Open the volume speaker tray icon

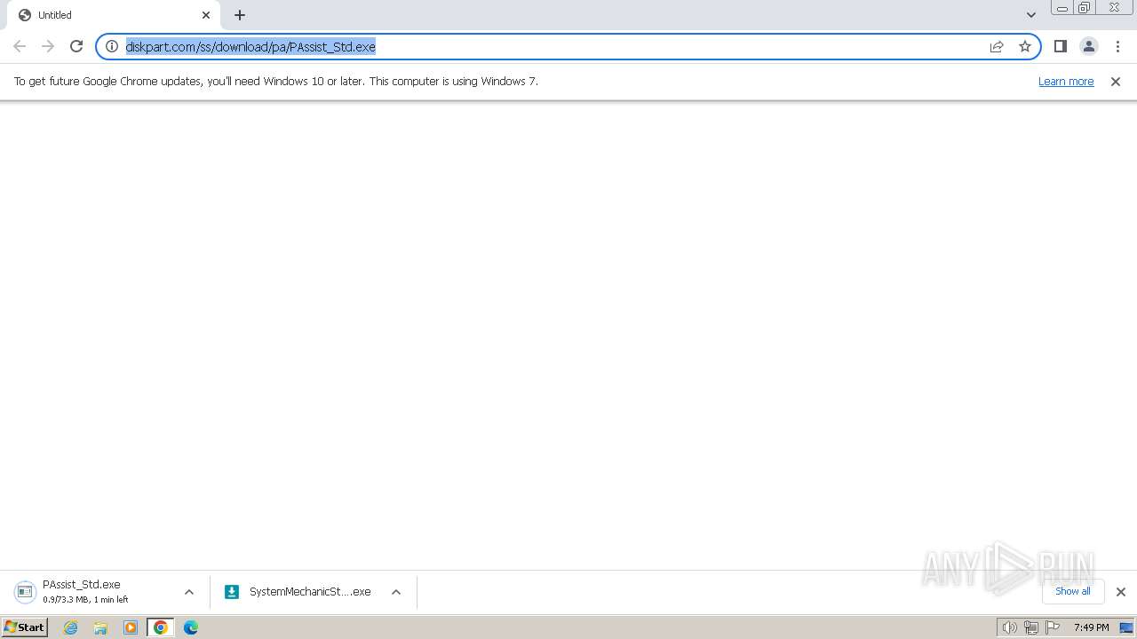point(1009,627)
